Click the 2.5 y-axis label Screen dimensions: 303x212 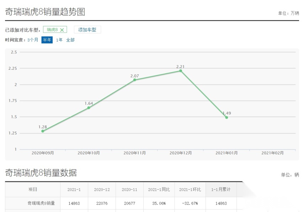[x=14, y=52]
